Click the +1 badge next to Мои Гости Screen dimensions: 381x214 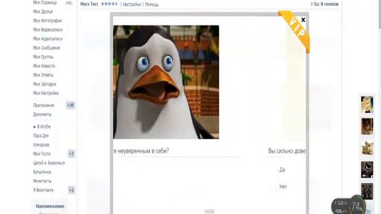[x=71, y=154]
